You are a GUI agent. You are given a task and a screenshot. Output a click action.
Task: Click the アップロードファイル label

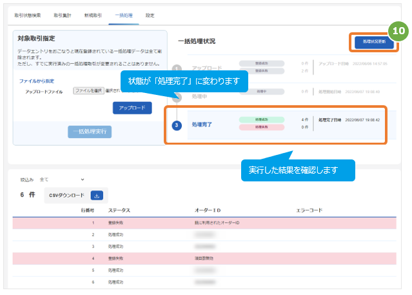44,92
